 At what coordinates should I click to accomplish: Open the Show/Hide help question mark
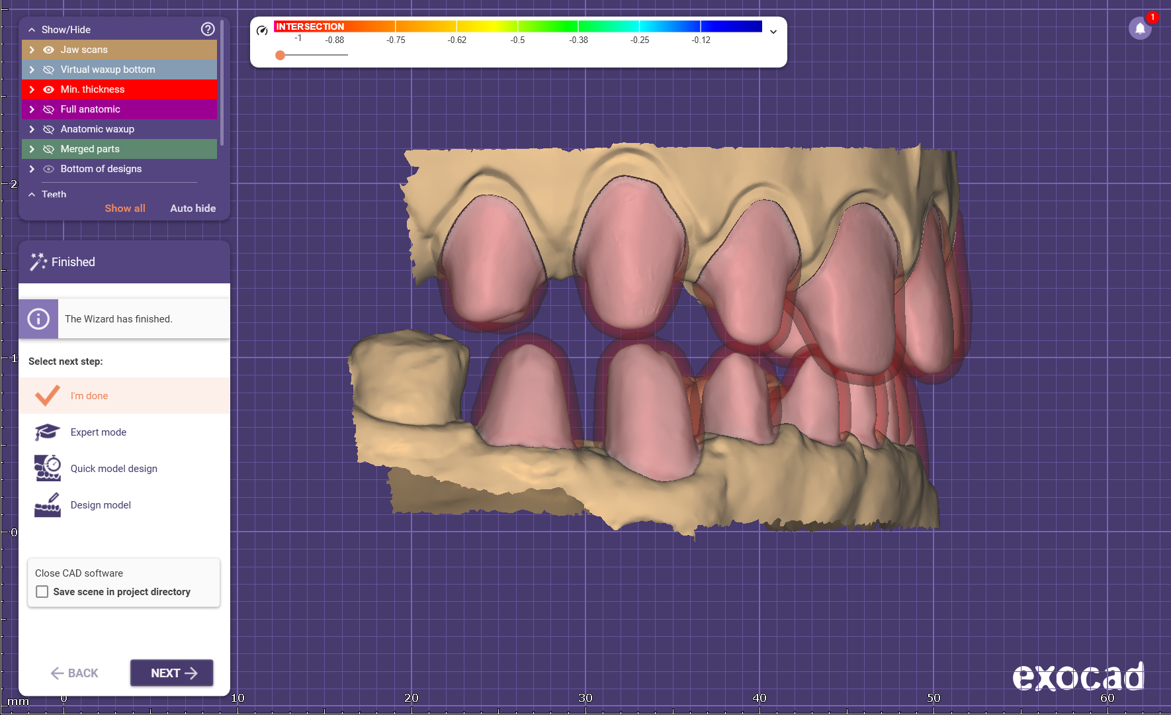pyautogui.click(x=208, y=29)
